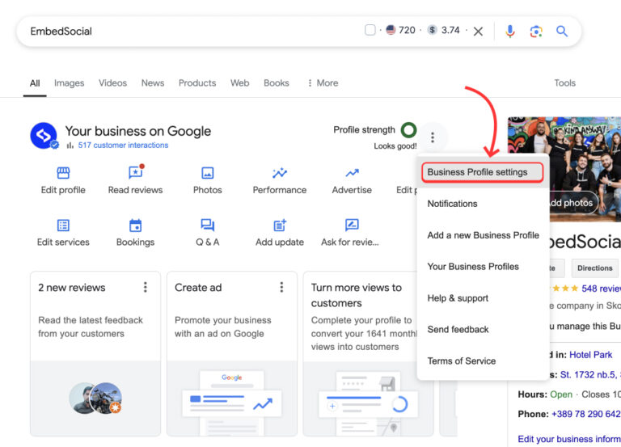Viewport: 621px width, 447px height.
Task: Open Read reviews icon
Action: pos(136,172)
